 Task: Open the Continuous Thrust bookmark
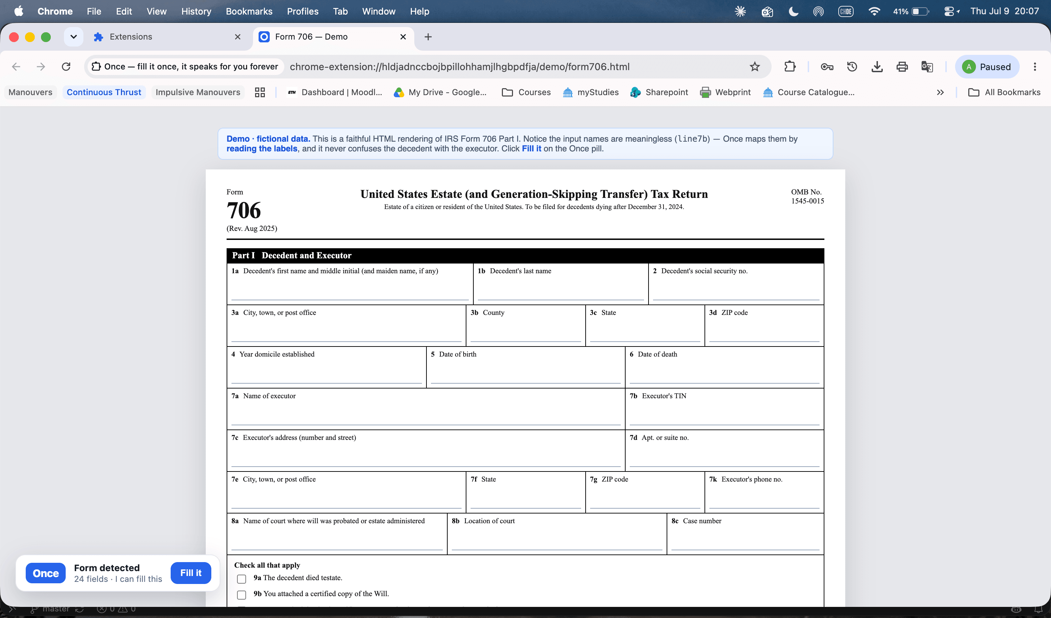coord(104,92)
